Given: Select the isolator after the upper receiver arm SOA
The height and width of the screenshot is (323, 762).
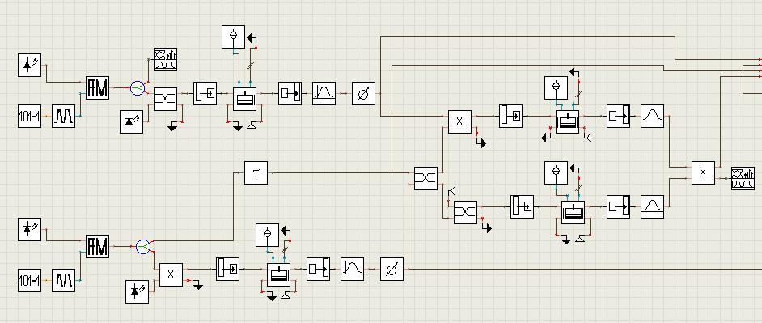Looking at the screenshot, I should (x=618, y=117).
